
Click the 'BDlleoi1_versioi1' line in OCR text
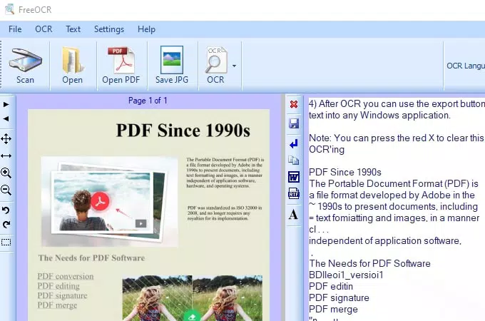pos(346,275)
